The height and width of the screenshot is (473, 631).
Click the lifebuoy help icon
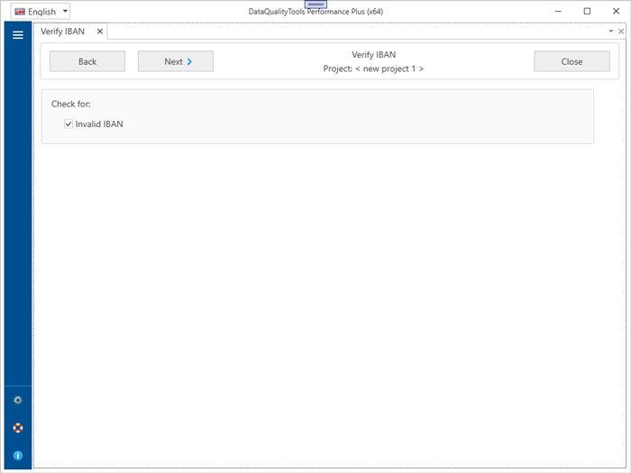pos(17,428)
